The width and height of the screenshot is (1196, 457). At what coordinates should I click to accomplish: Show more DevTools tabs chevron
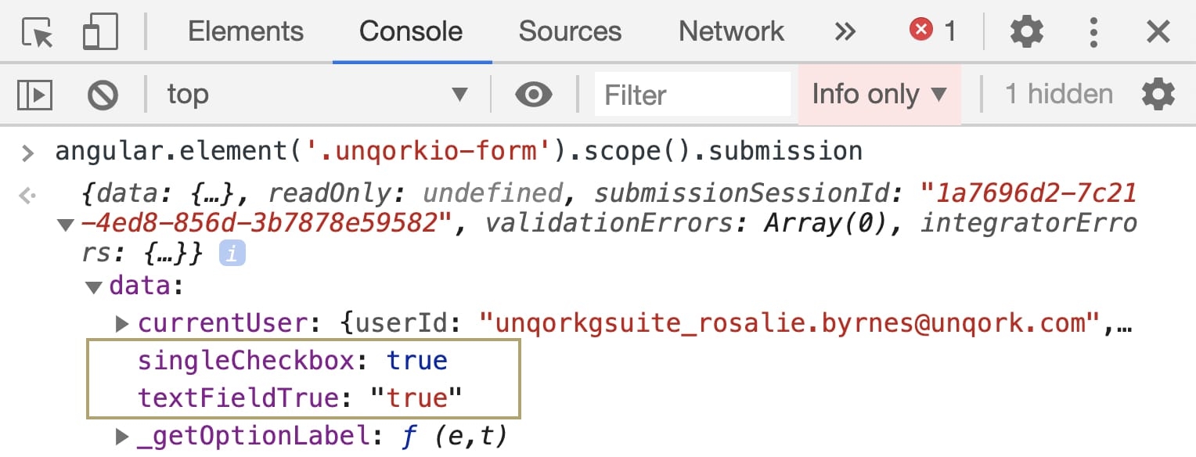pos(845,32)
